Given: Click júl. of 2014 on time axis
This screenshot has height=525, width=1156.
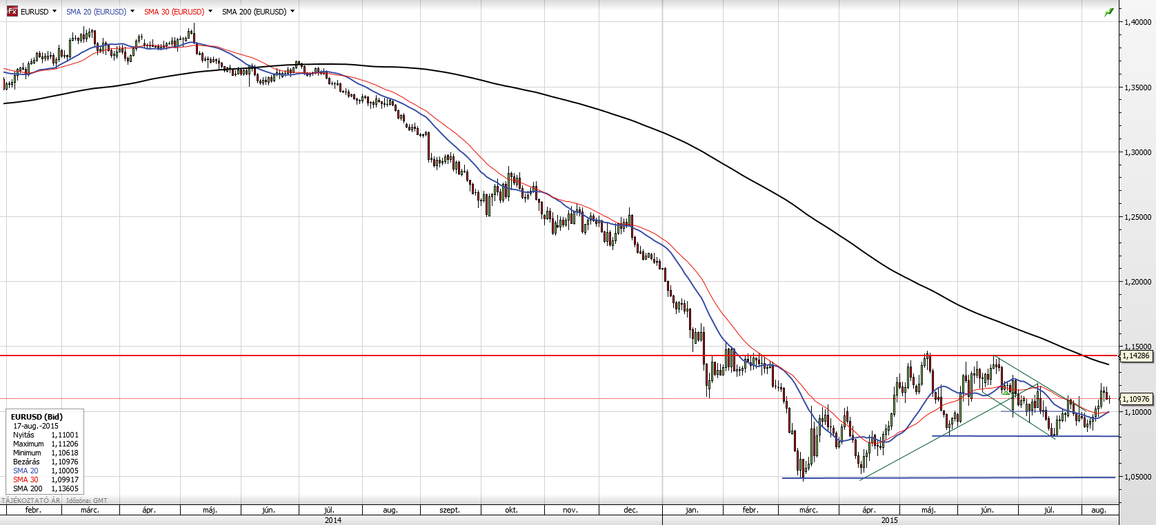Looking at the screenshot, I should 329,510.
